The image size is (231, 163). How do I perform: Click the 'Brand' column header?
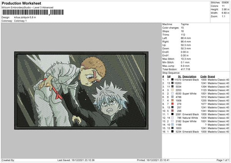(x=211, y=77)
